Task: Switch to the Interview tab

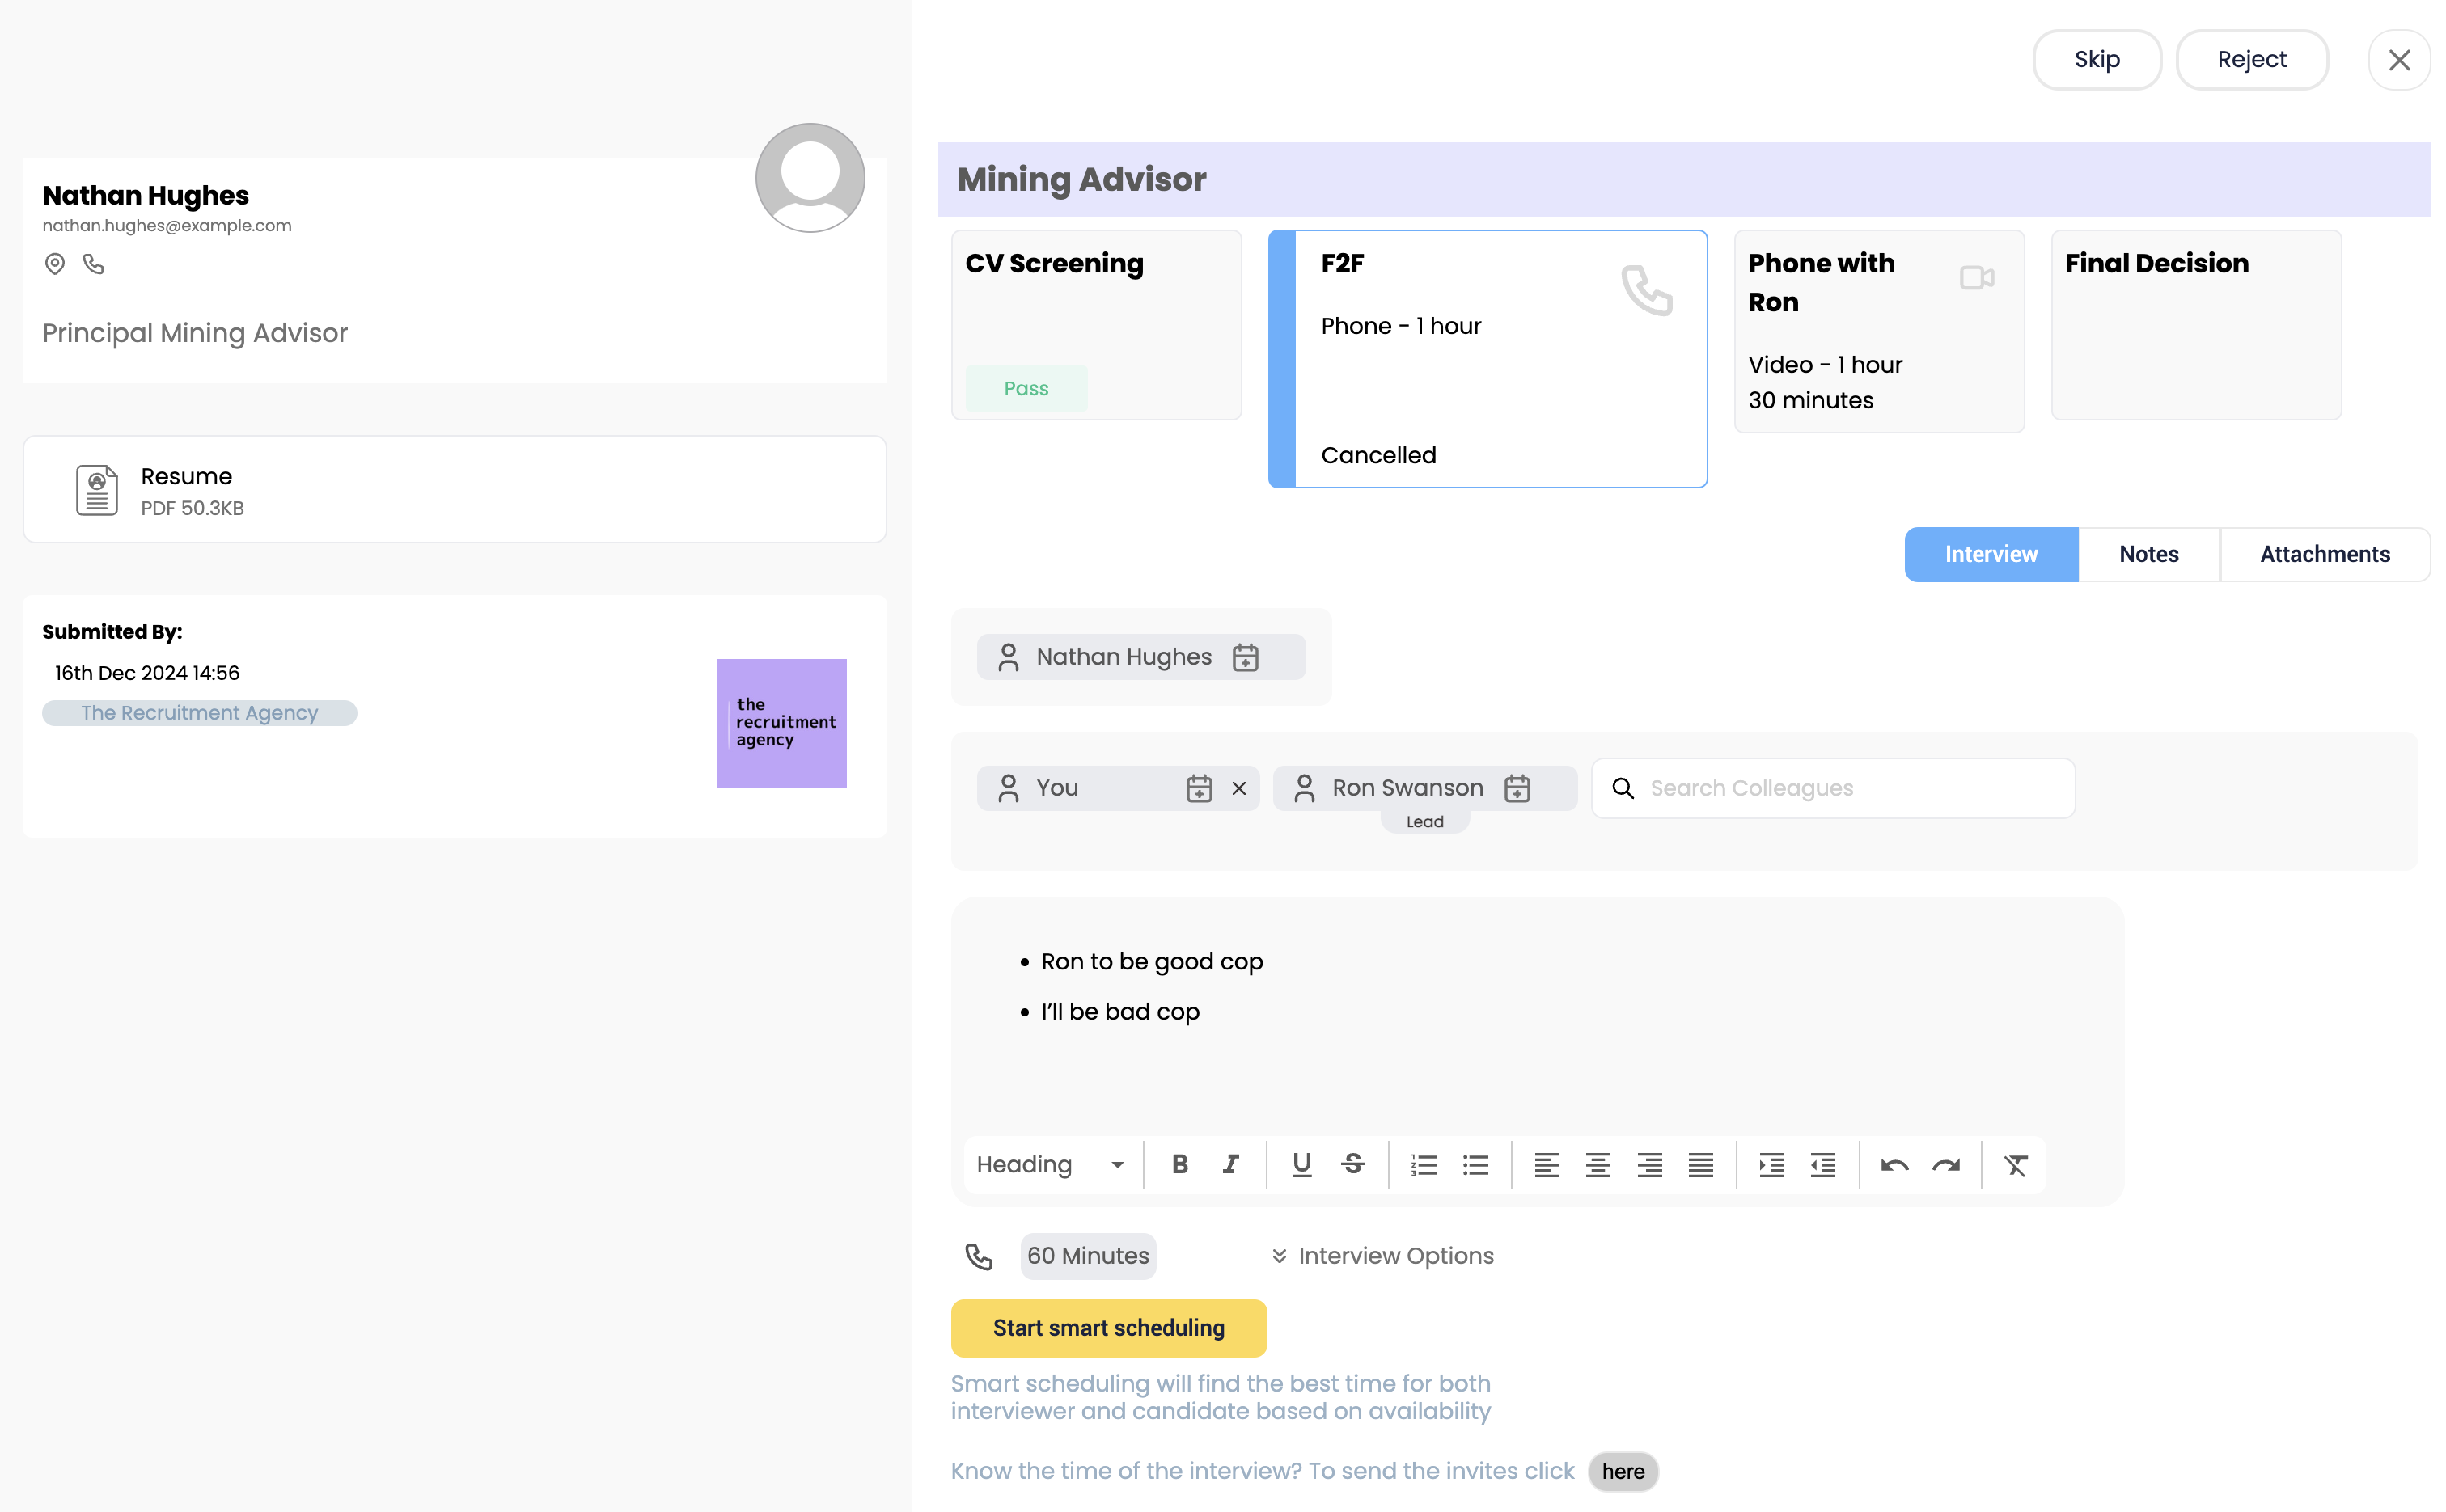Action: [1991, 554]
